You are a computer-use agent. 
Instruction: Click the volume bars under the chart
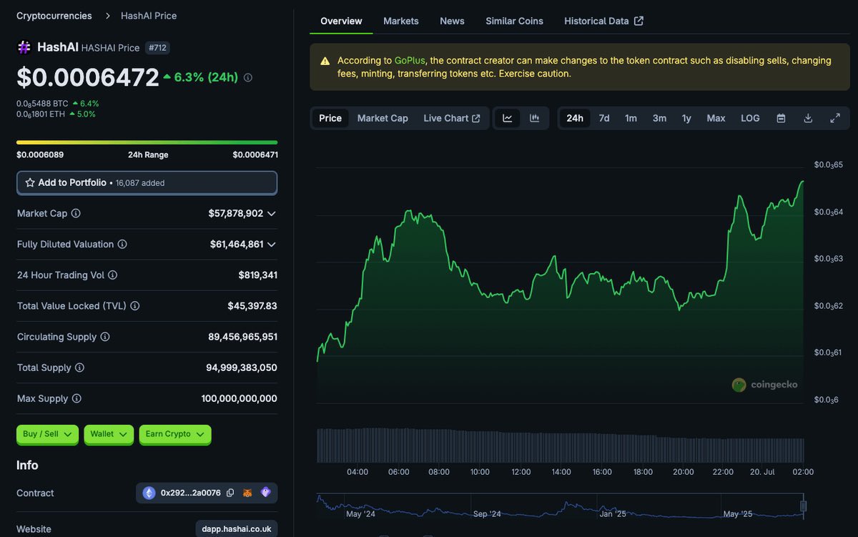(560, 445)
